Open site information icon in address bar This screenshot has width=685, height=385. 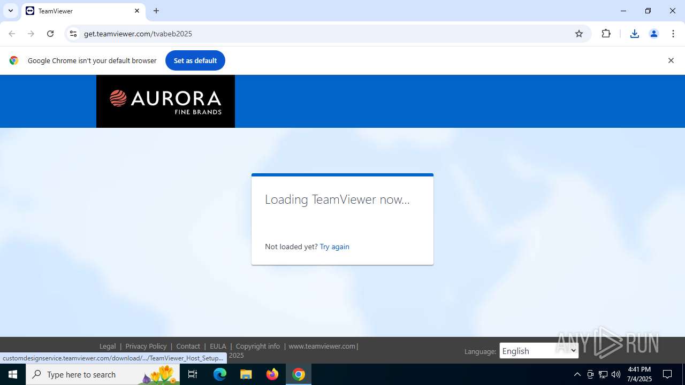coord(73,34)
